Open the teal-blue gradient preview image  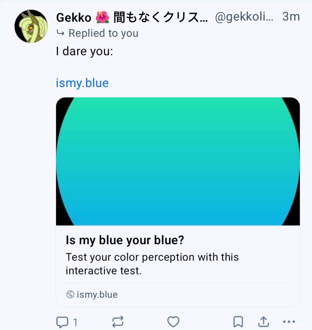(178, 161)
